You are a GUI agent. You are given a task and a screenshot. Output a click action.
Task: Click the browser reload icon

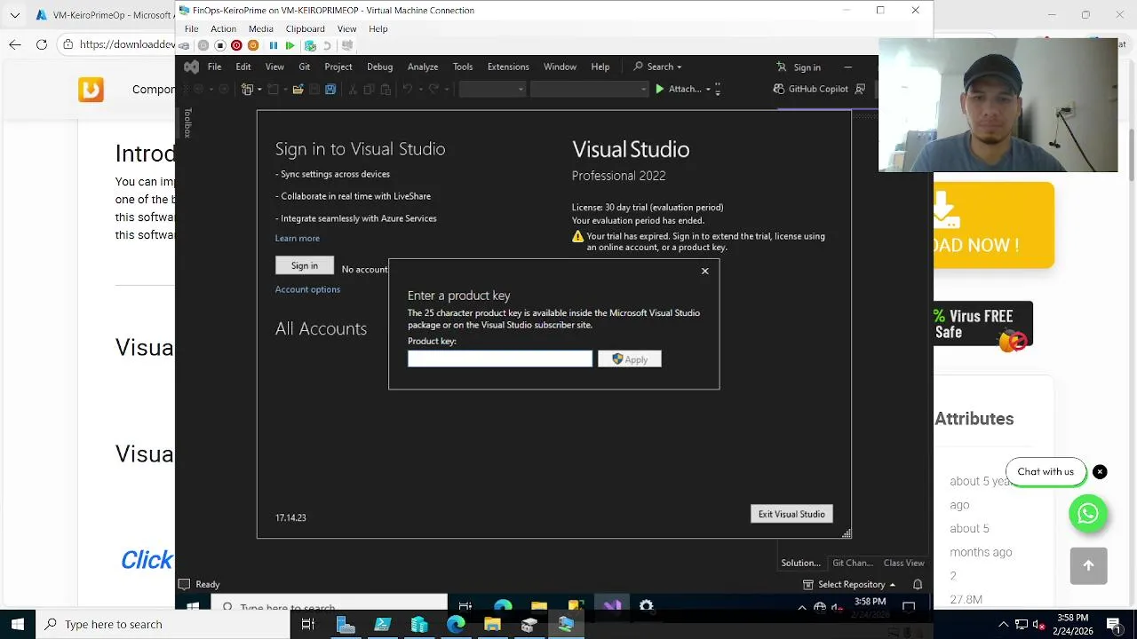pyautogui.click(x=42, y=44)
